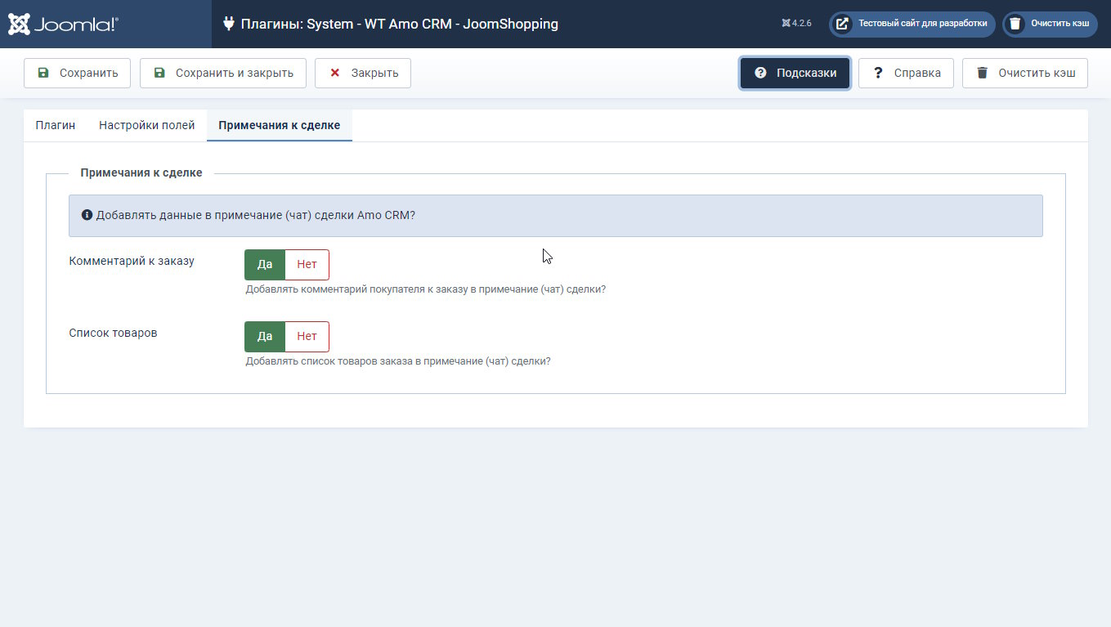This screenshot has height=627, width=1111.
Task: Set Комментарий к заказу to Нет
Action: click(x=307, y=265)
